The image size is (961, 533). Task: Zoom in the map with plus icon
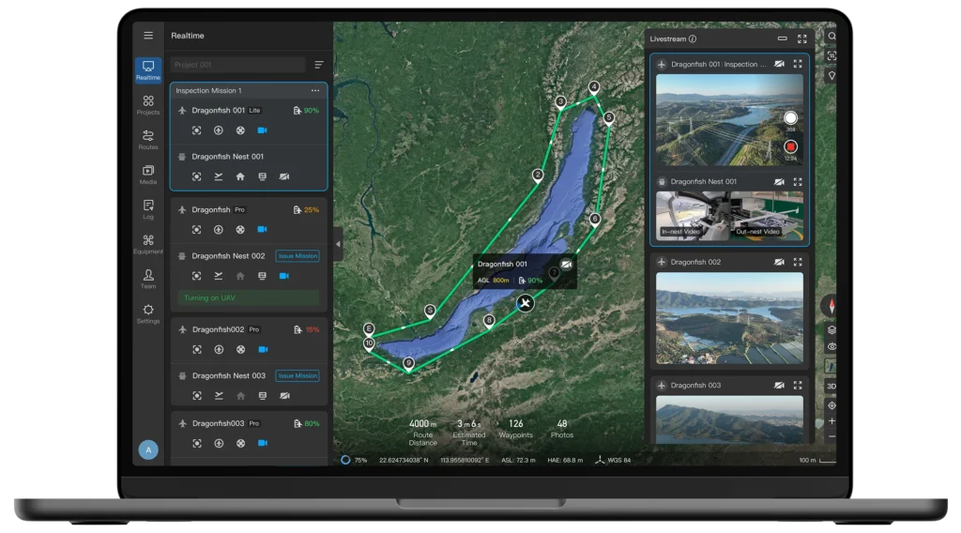(x=831, y=421)
